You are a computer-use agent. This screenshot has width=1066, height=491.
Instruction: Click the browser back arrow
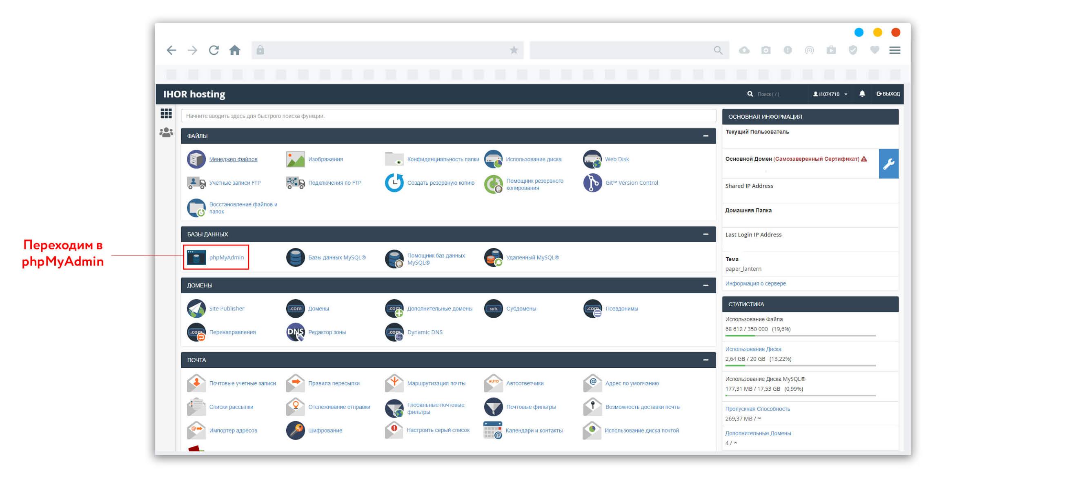[x=171, y=50]
